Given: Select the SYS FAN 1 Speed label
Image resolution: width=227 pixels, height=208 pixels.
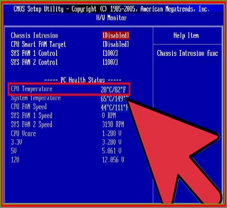Looking at the screenshot, I should tap(31, 116).
